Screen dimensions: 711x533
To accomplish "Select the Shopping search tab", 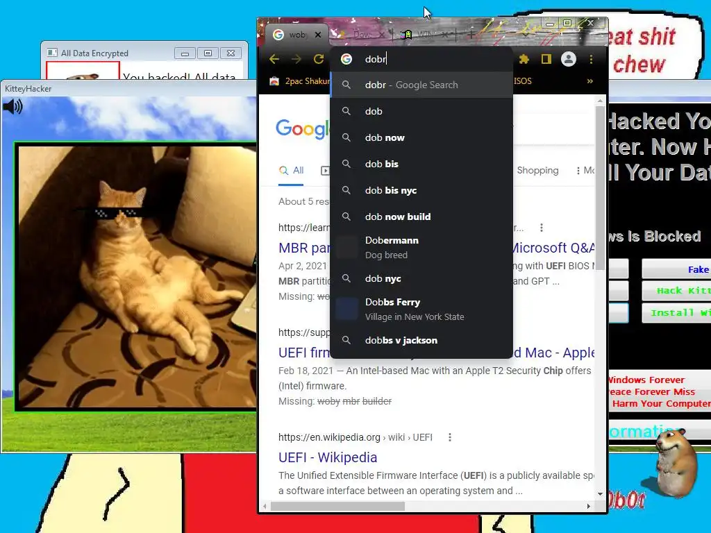I will (x=538, y=171).
